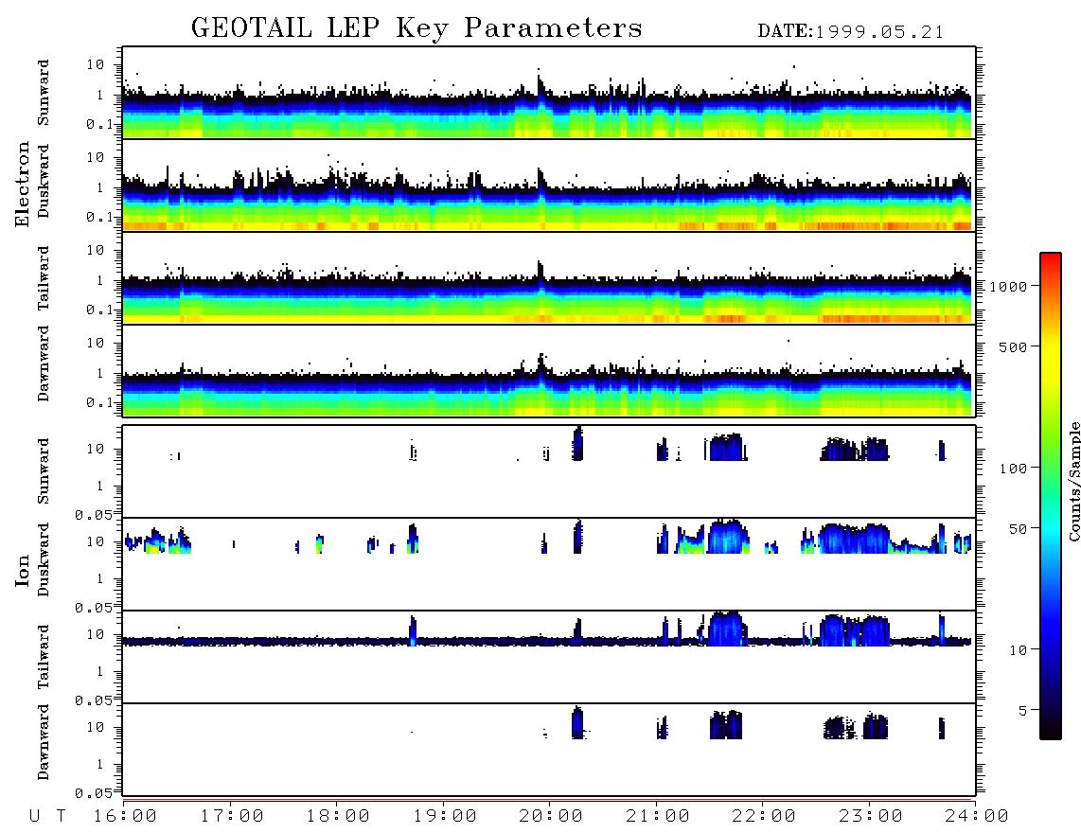This screenshot has width=1081, height=833.
Task: Click the '10' tick of Electron Sunward panel
Action: [x=96, y=64]
